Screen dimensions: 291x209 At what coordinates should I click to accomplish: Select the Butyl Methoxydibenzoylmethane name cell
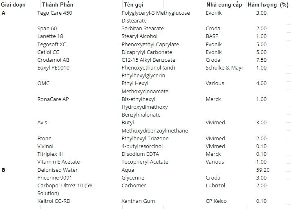pyautogui.click(x=154, y=126)
